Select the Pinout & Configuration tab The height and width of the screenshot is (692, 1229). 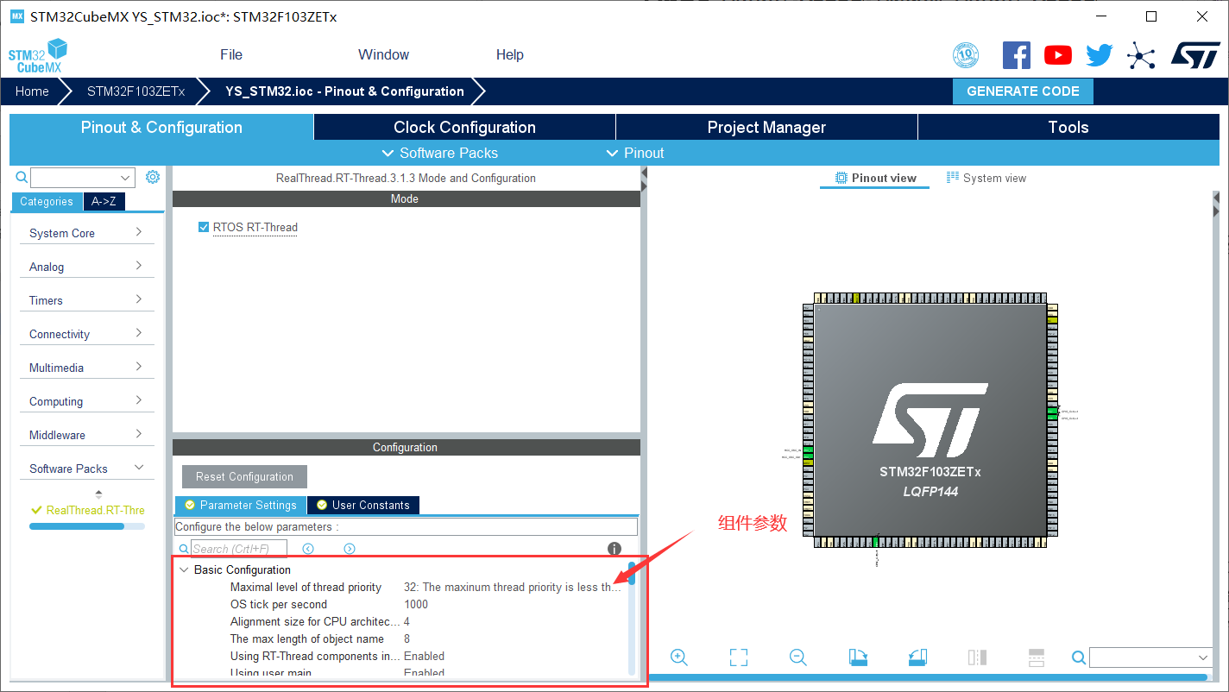[161, 127]
